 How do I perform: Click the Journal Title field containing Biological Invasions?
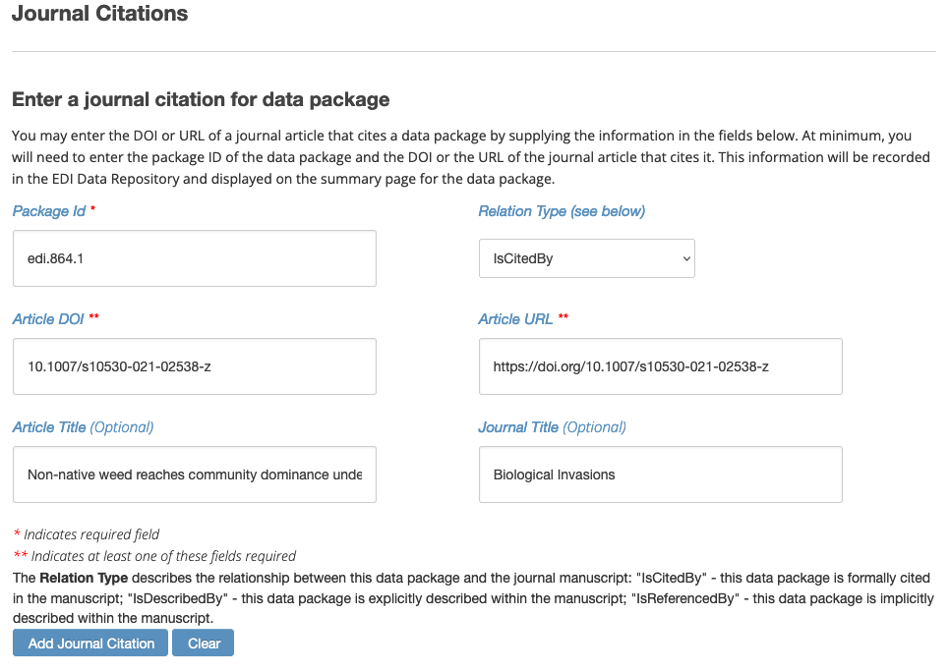(x=661, y=475)
